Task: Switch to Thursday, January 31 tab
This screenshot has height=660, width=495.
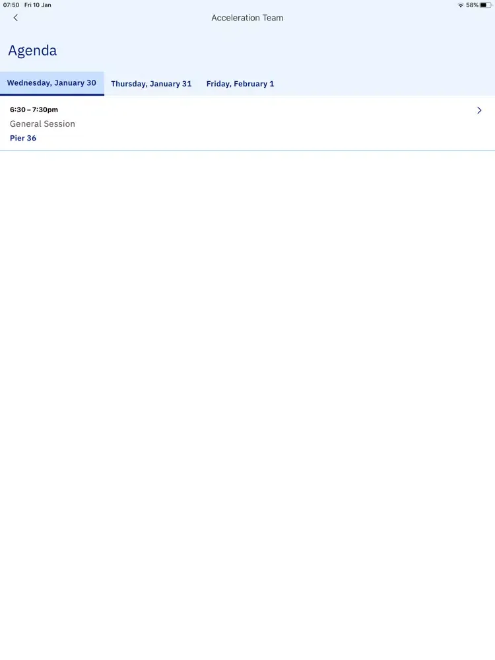Action: [151, 84]
